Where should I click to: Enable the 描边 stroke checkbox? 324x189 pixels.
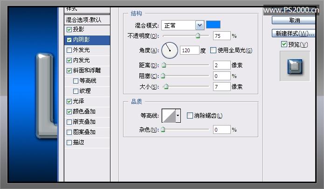69,142
